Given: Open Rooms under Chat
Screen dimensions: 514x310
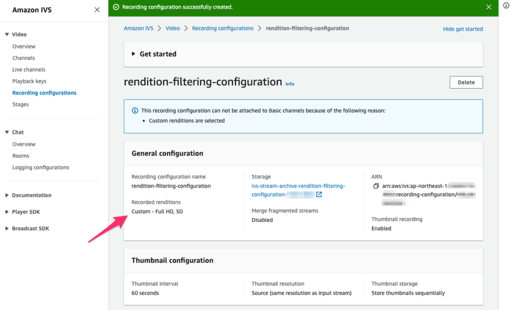Looking at the screenshot, I should point(21,156).
